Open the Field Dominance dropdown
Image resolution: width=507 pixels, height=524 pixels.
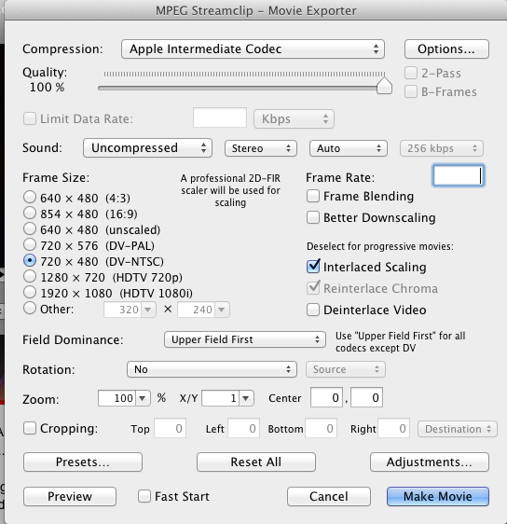245,339
